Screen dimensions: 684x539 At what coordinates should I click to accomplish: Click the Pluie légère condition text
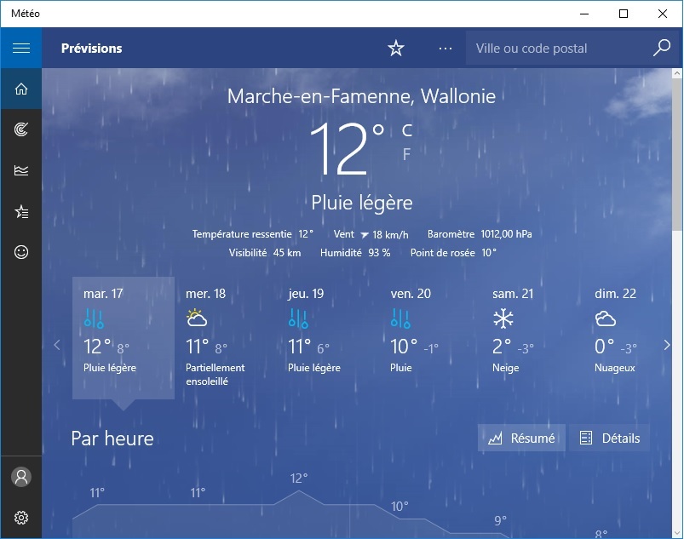pyautogui.click(x=362, y=203)
